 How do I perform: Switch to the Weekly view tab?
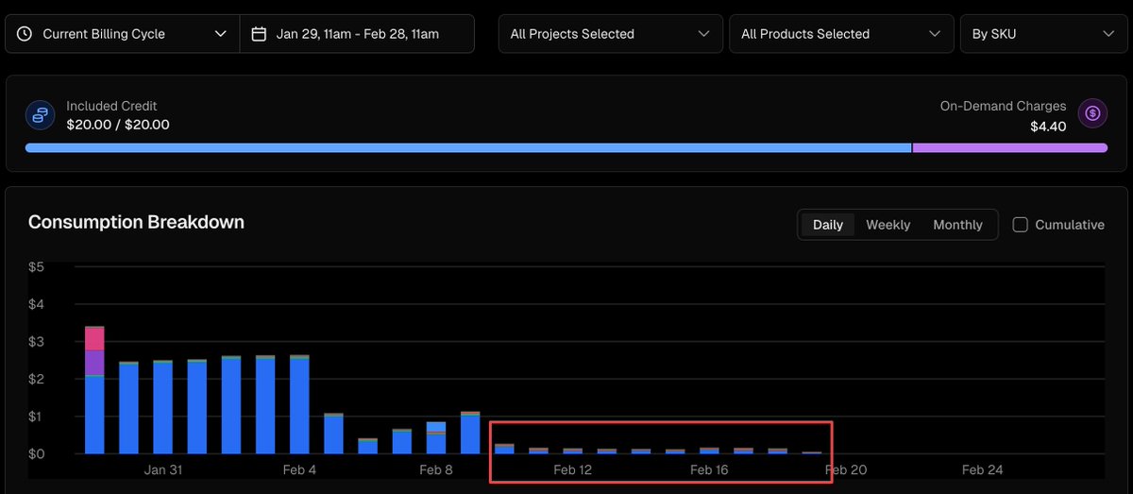(x=888, y=225)
